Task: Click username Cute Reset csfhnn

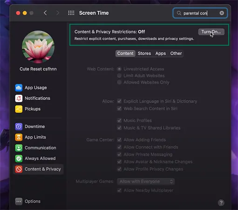Action: [x=38, y=69]
